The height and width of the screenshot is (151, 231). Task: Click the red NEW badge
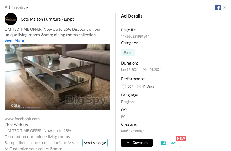(x=181, y=138)
